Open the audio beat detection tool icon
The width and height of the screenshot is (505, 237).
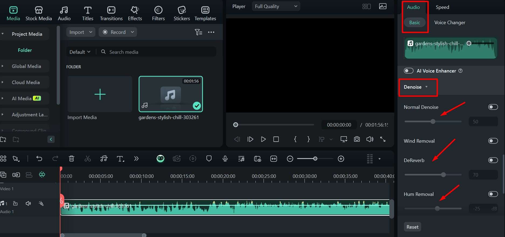coord(104,159)
